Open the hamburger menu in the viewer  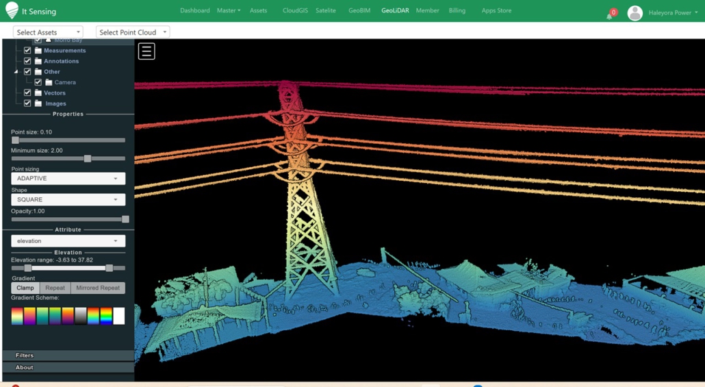click(146, 51)
